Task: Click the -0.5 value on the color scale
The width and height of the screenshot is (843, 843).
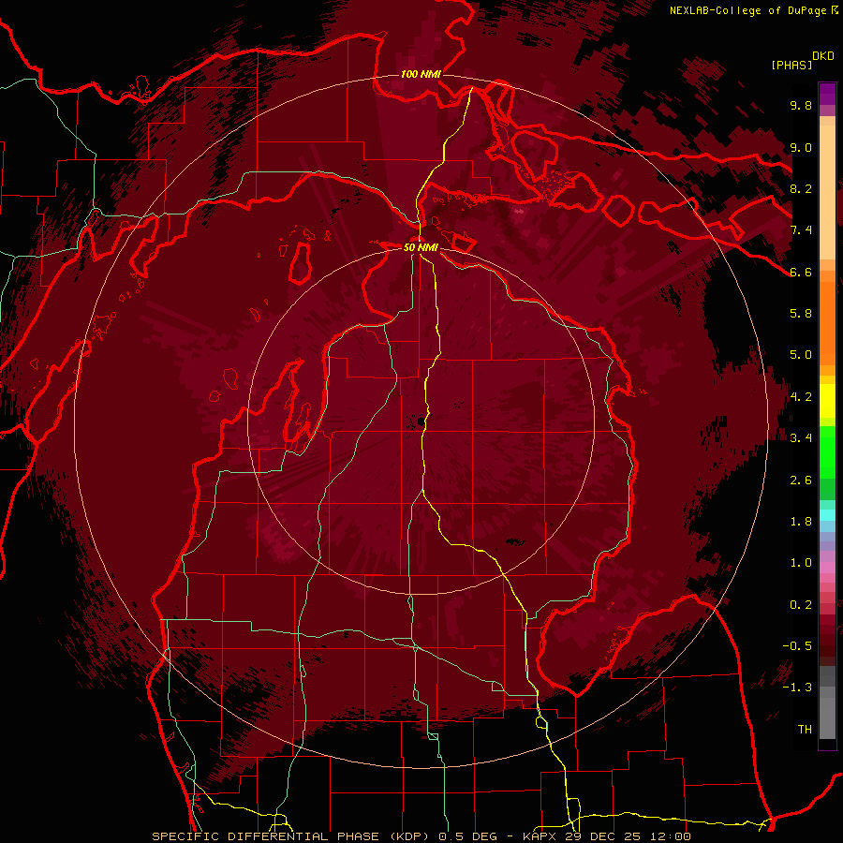Action: 797,646
